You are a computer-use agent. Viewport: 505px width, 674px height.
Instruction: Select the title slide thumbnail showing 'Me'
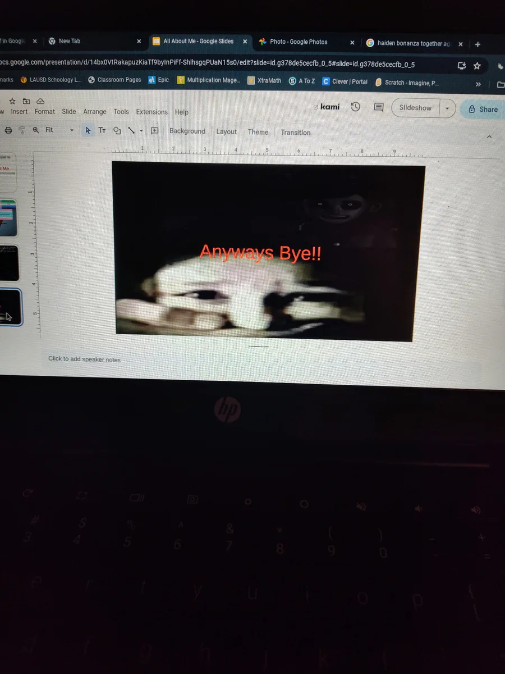8,172
